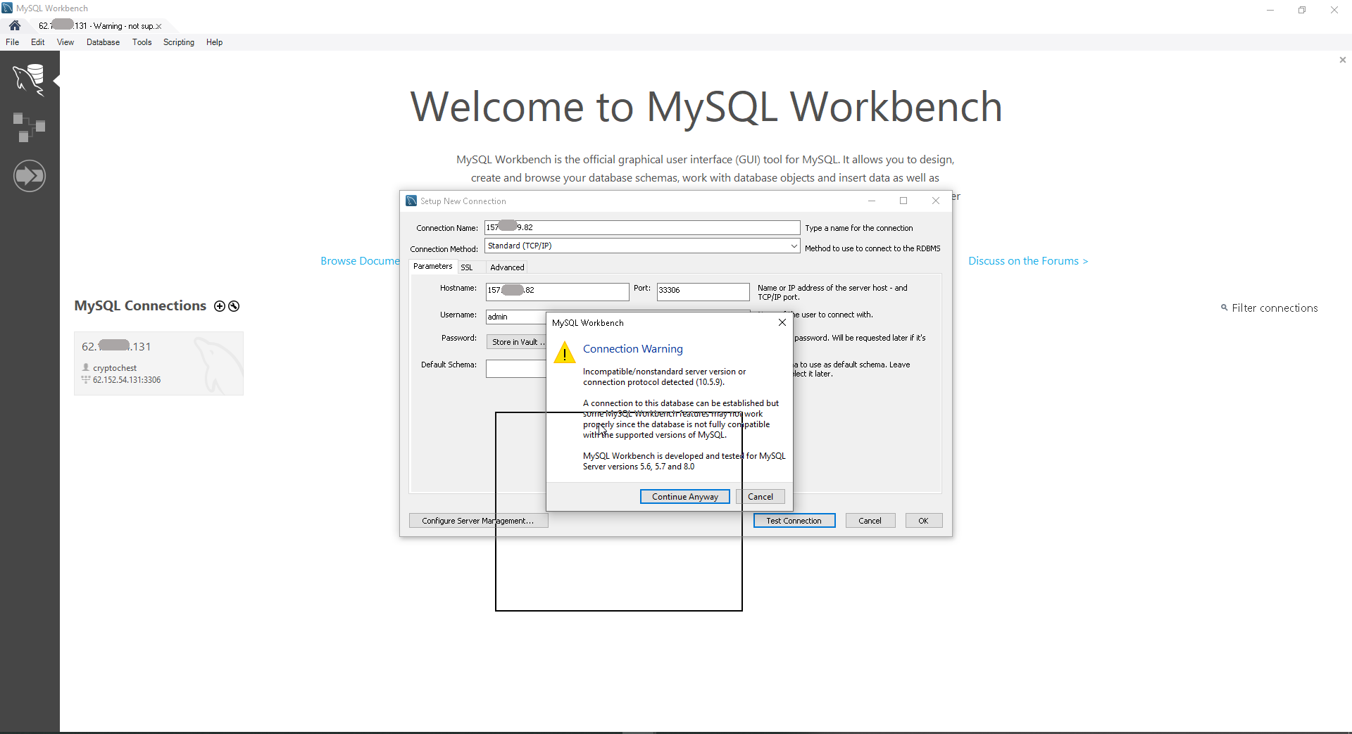Viewport: 1352px width, 734px height.
Task: Click the Filter connections magnifier icon
Action: pos(1225,308)
